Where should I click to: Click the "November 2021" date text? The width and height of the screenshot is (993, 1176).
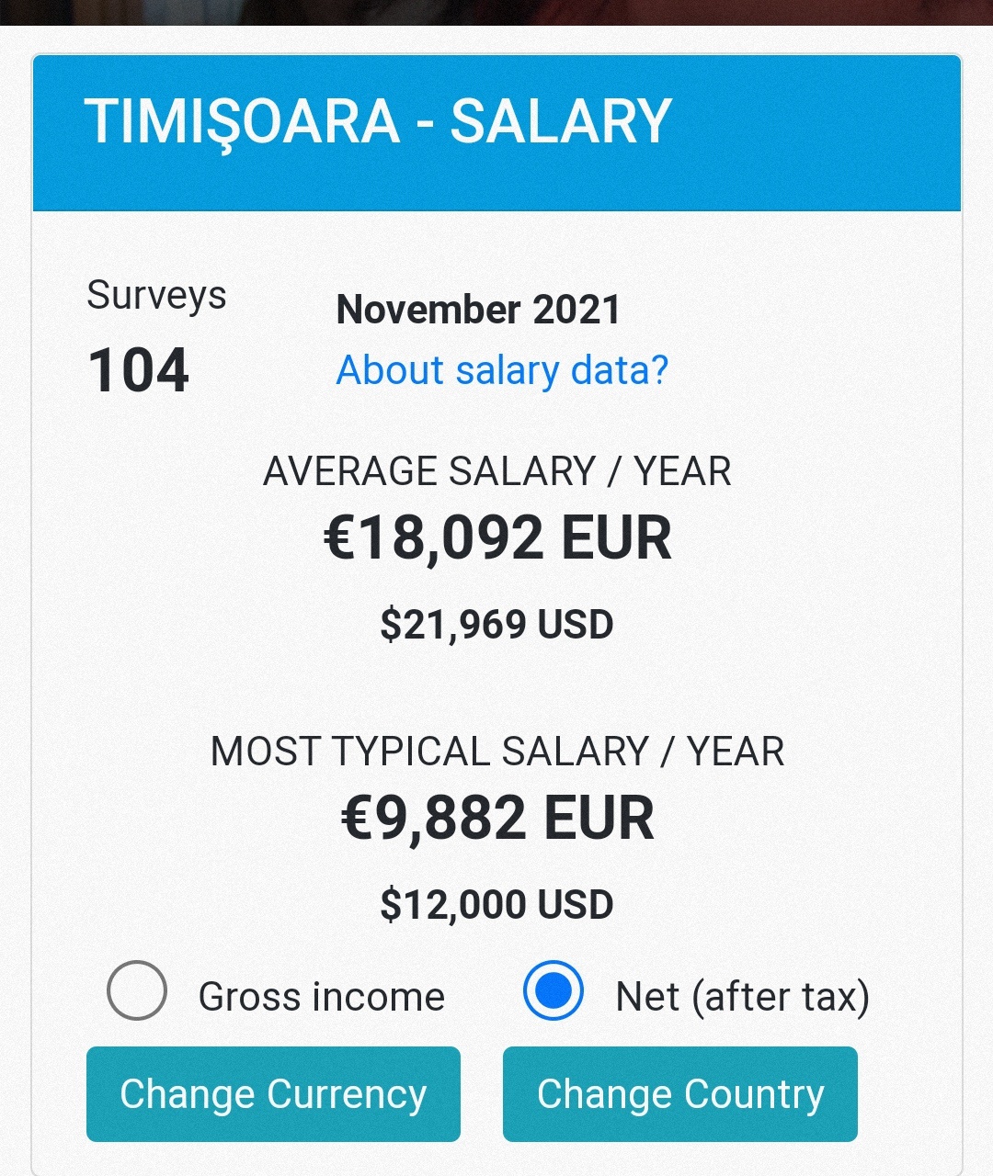(478, 310)
